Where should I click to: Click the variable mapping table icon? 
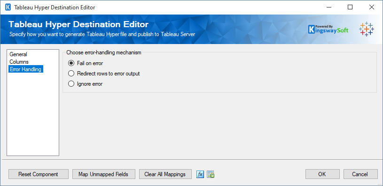point(211,174)
